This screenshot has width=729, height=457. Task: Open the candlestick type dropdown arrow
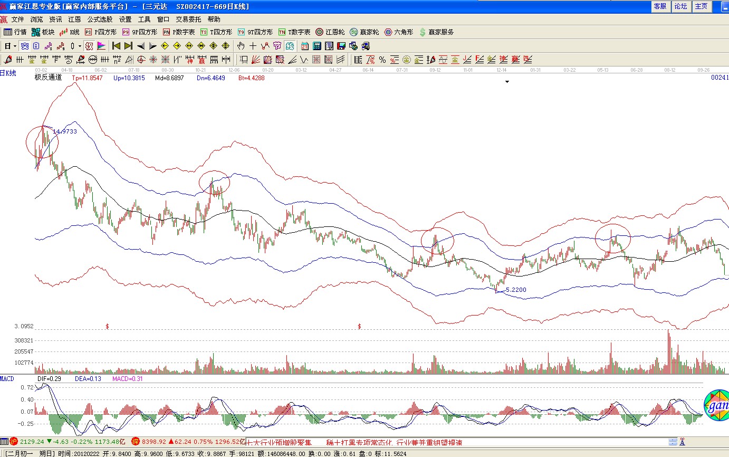coord(80,46)
